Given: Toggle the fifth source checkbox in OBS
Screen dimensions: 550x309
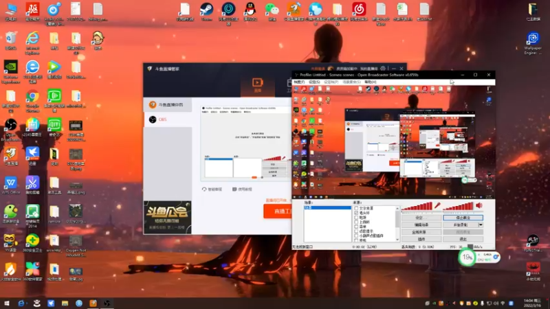Looking at the screenshot, I should click(356, 227).
